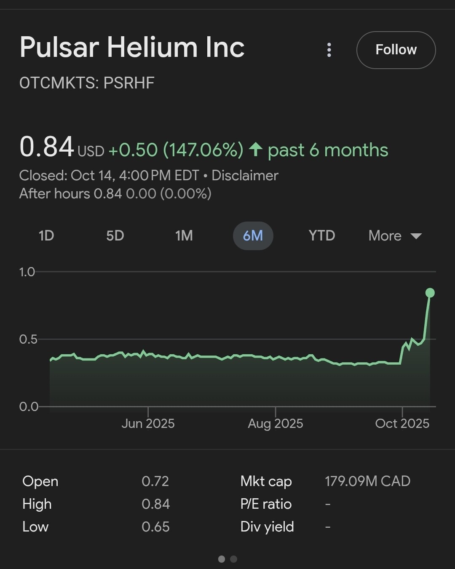This screenshot has width=455, height=569.
Task: Click the Jun 2025 axis marker
Action: pyautogui.click(x=148, y=423)
